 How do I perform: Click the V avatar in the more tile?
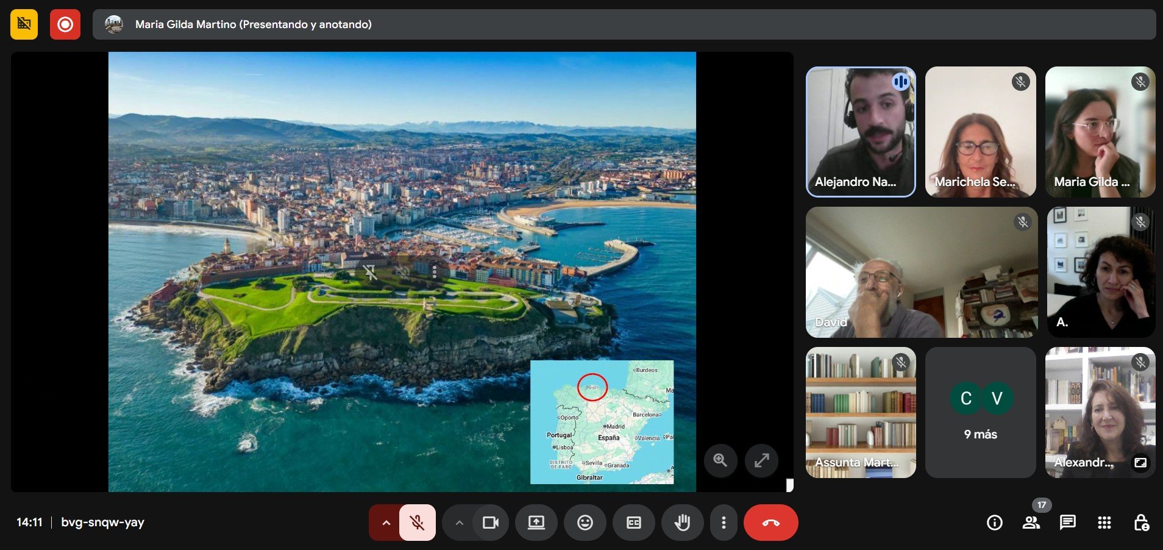(997, 398)
